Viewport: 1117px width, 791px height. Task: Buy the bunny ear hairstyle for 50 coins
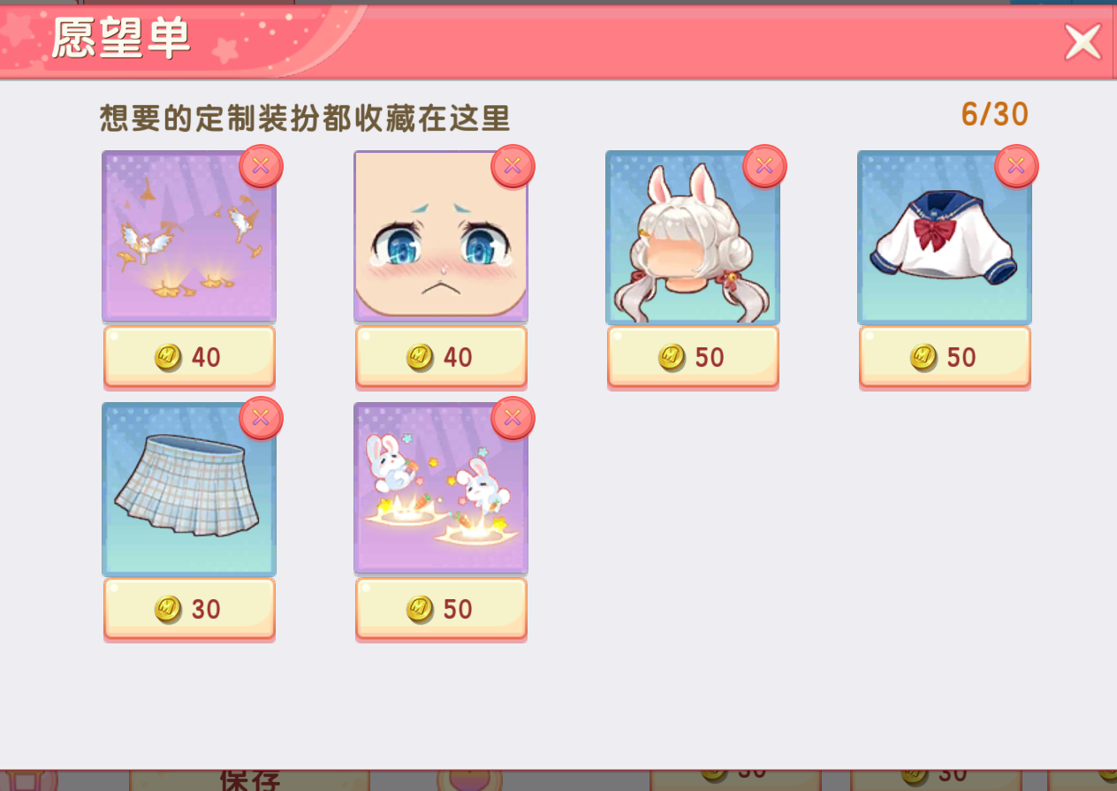click(693, 357)
